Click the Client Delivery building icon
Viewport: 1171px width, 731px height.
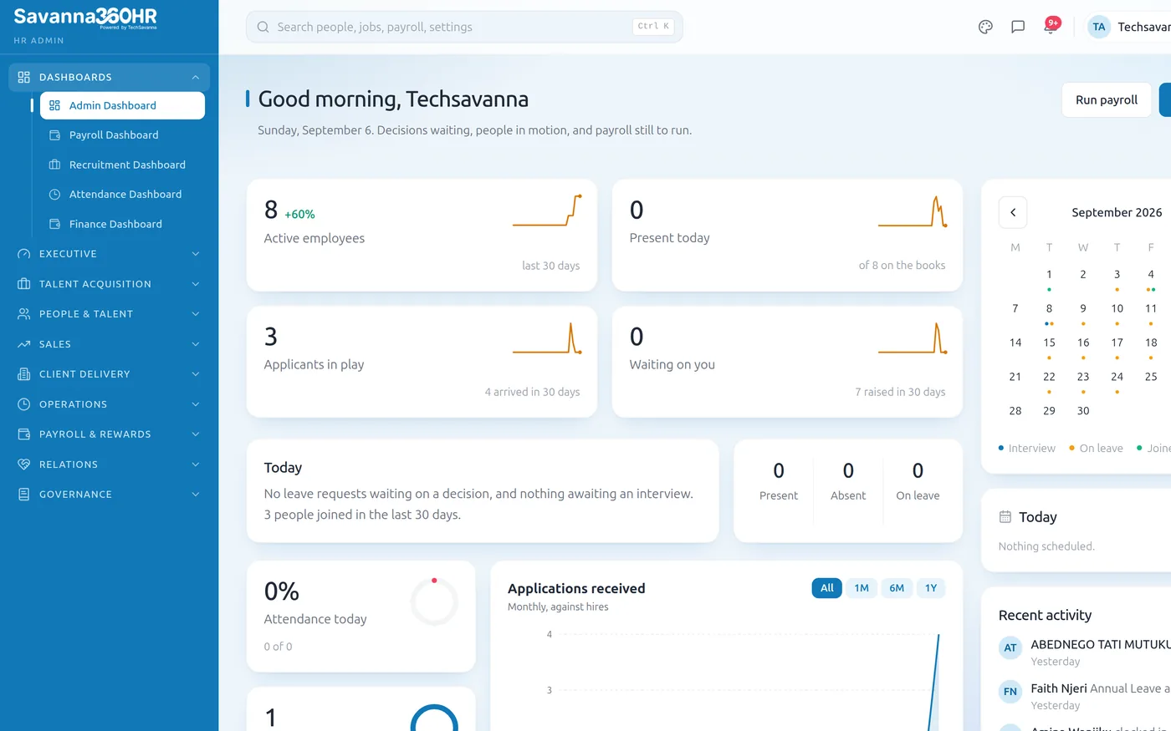pos(23,374)
